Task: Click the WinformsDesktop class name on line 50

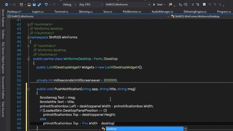Action: click(x=77, y=59)
